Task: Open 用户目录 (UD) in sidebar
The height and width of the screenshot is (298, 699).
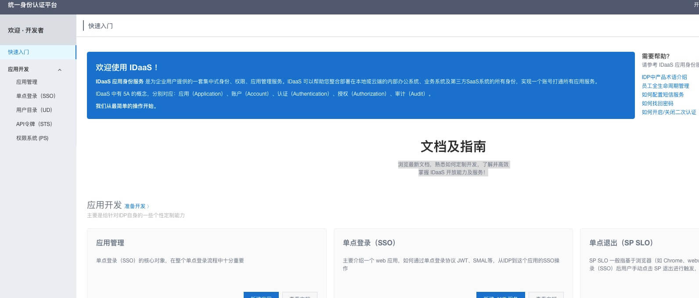Action: coord(34,110)
